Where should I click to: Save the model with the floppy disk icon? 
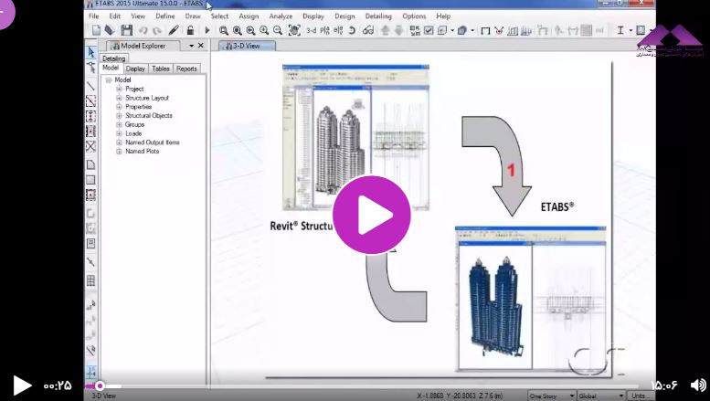pyautogui.click(x=126, y=30)
